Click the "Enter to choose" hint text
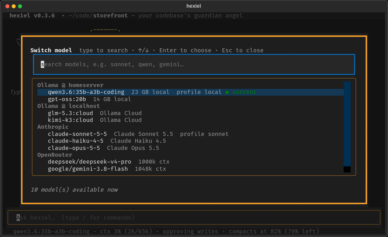 (185, 50)
